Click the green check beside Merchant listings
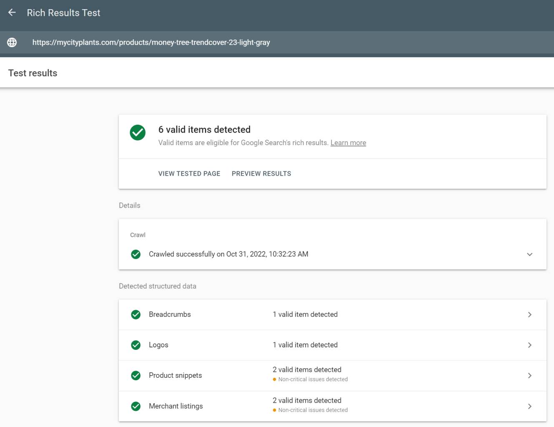554x427 pixels. tap(136, 406)
